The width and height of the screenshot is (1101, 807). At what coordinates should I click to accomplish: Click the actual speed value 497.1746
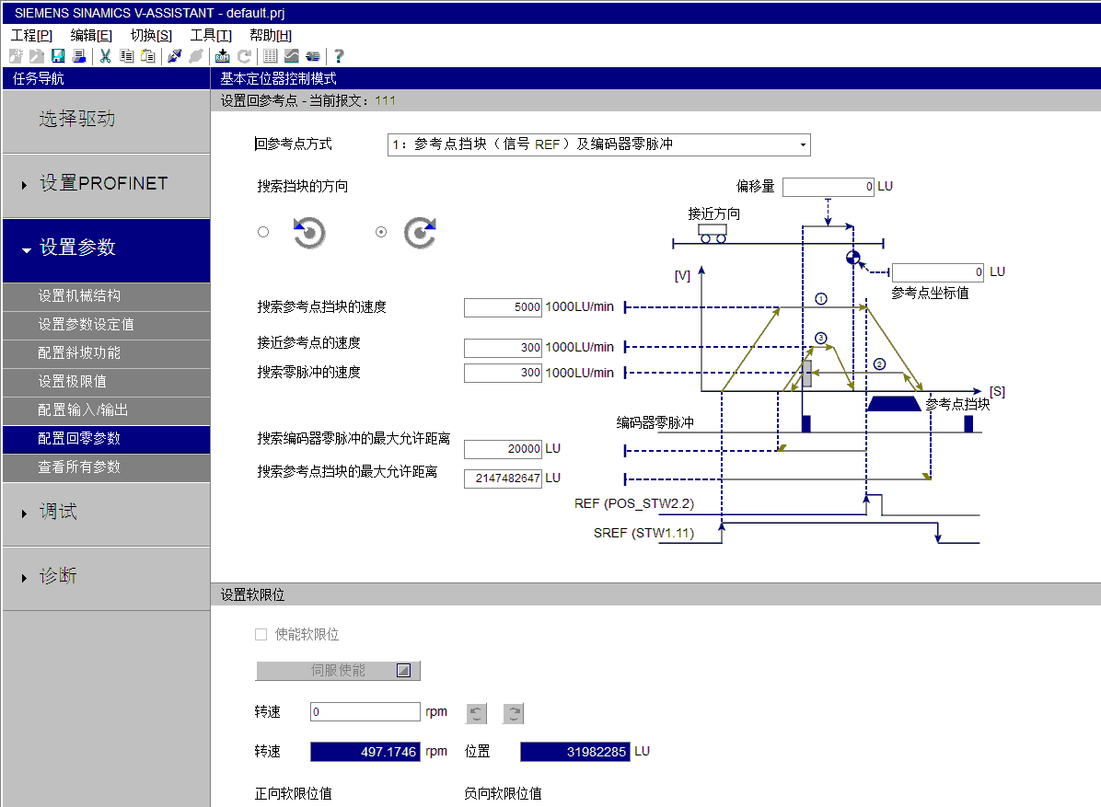click(365, 752)
